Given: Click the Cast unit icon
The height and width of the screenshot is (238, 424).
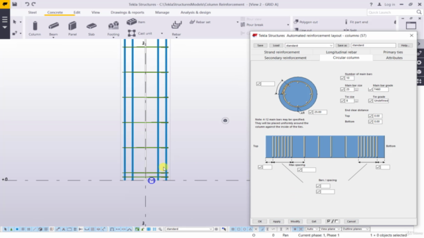Looking at the screenshot, I should pyautogui.click(x=132, y=33).
